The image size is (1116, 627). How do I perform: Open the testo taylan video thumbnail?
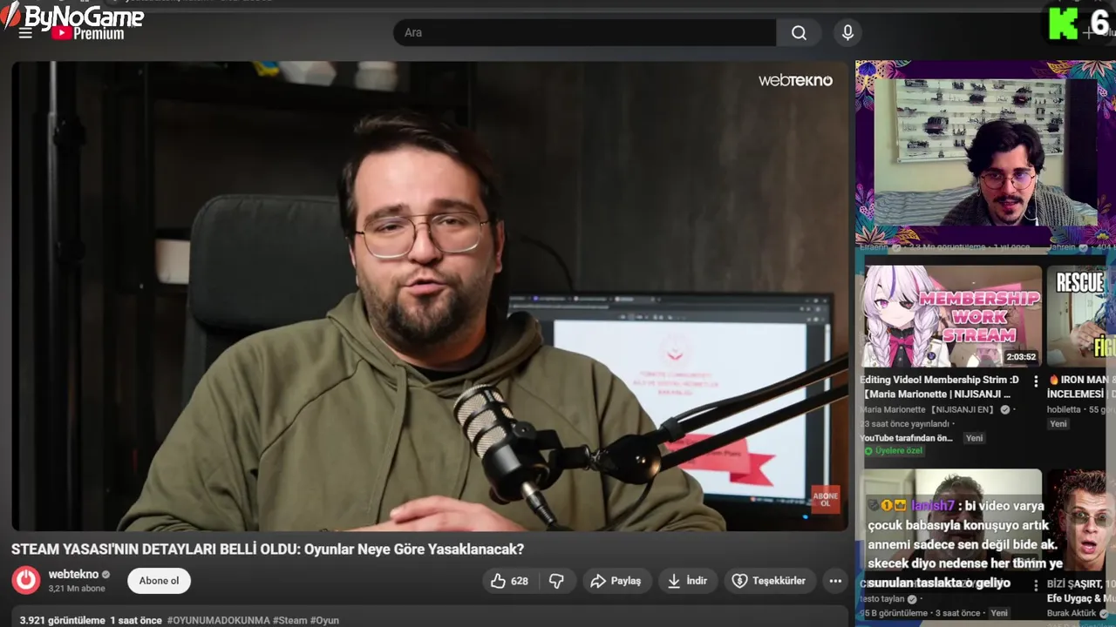(x=951, y=522)
